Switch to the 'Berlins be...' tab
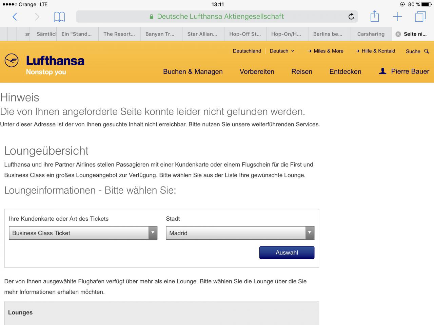 [x=329, y=34]
